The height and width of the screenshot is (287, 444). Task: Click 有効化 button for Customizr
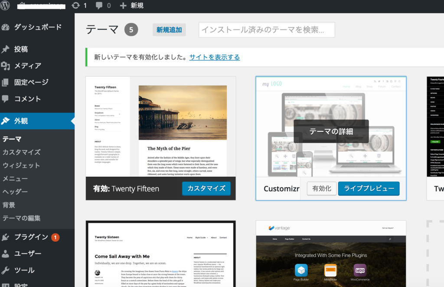322,189
